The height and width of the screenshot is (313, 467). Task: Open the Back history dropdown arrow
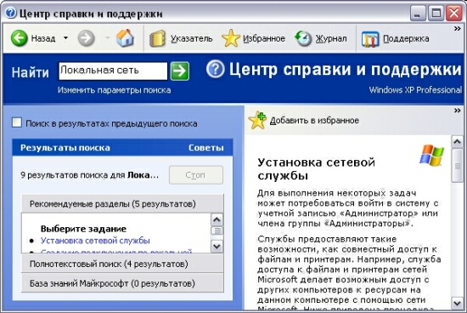[66, 38]
